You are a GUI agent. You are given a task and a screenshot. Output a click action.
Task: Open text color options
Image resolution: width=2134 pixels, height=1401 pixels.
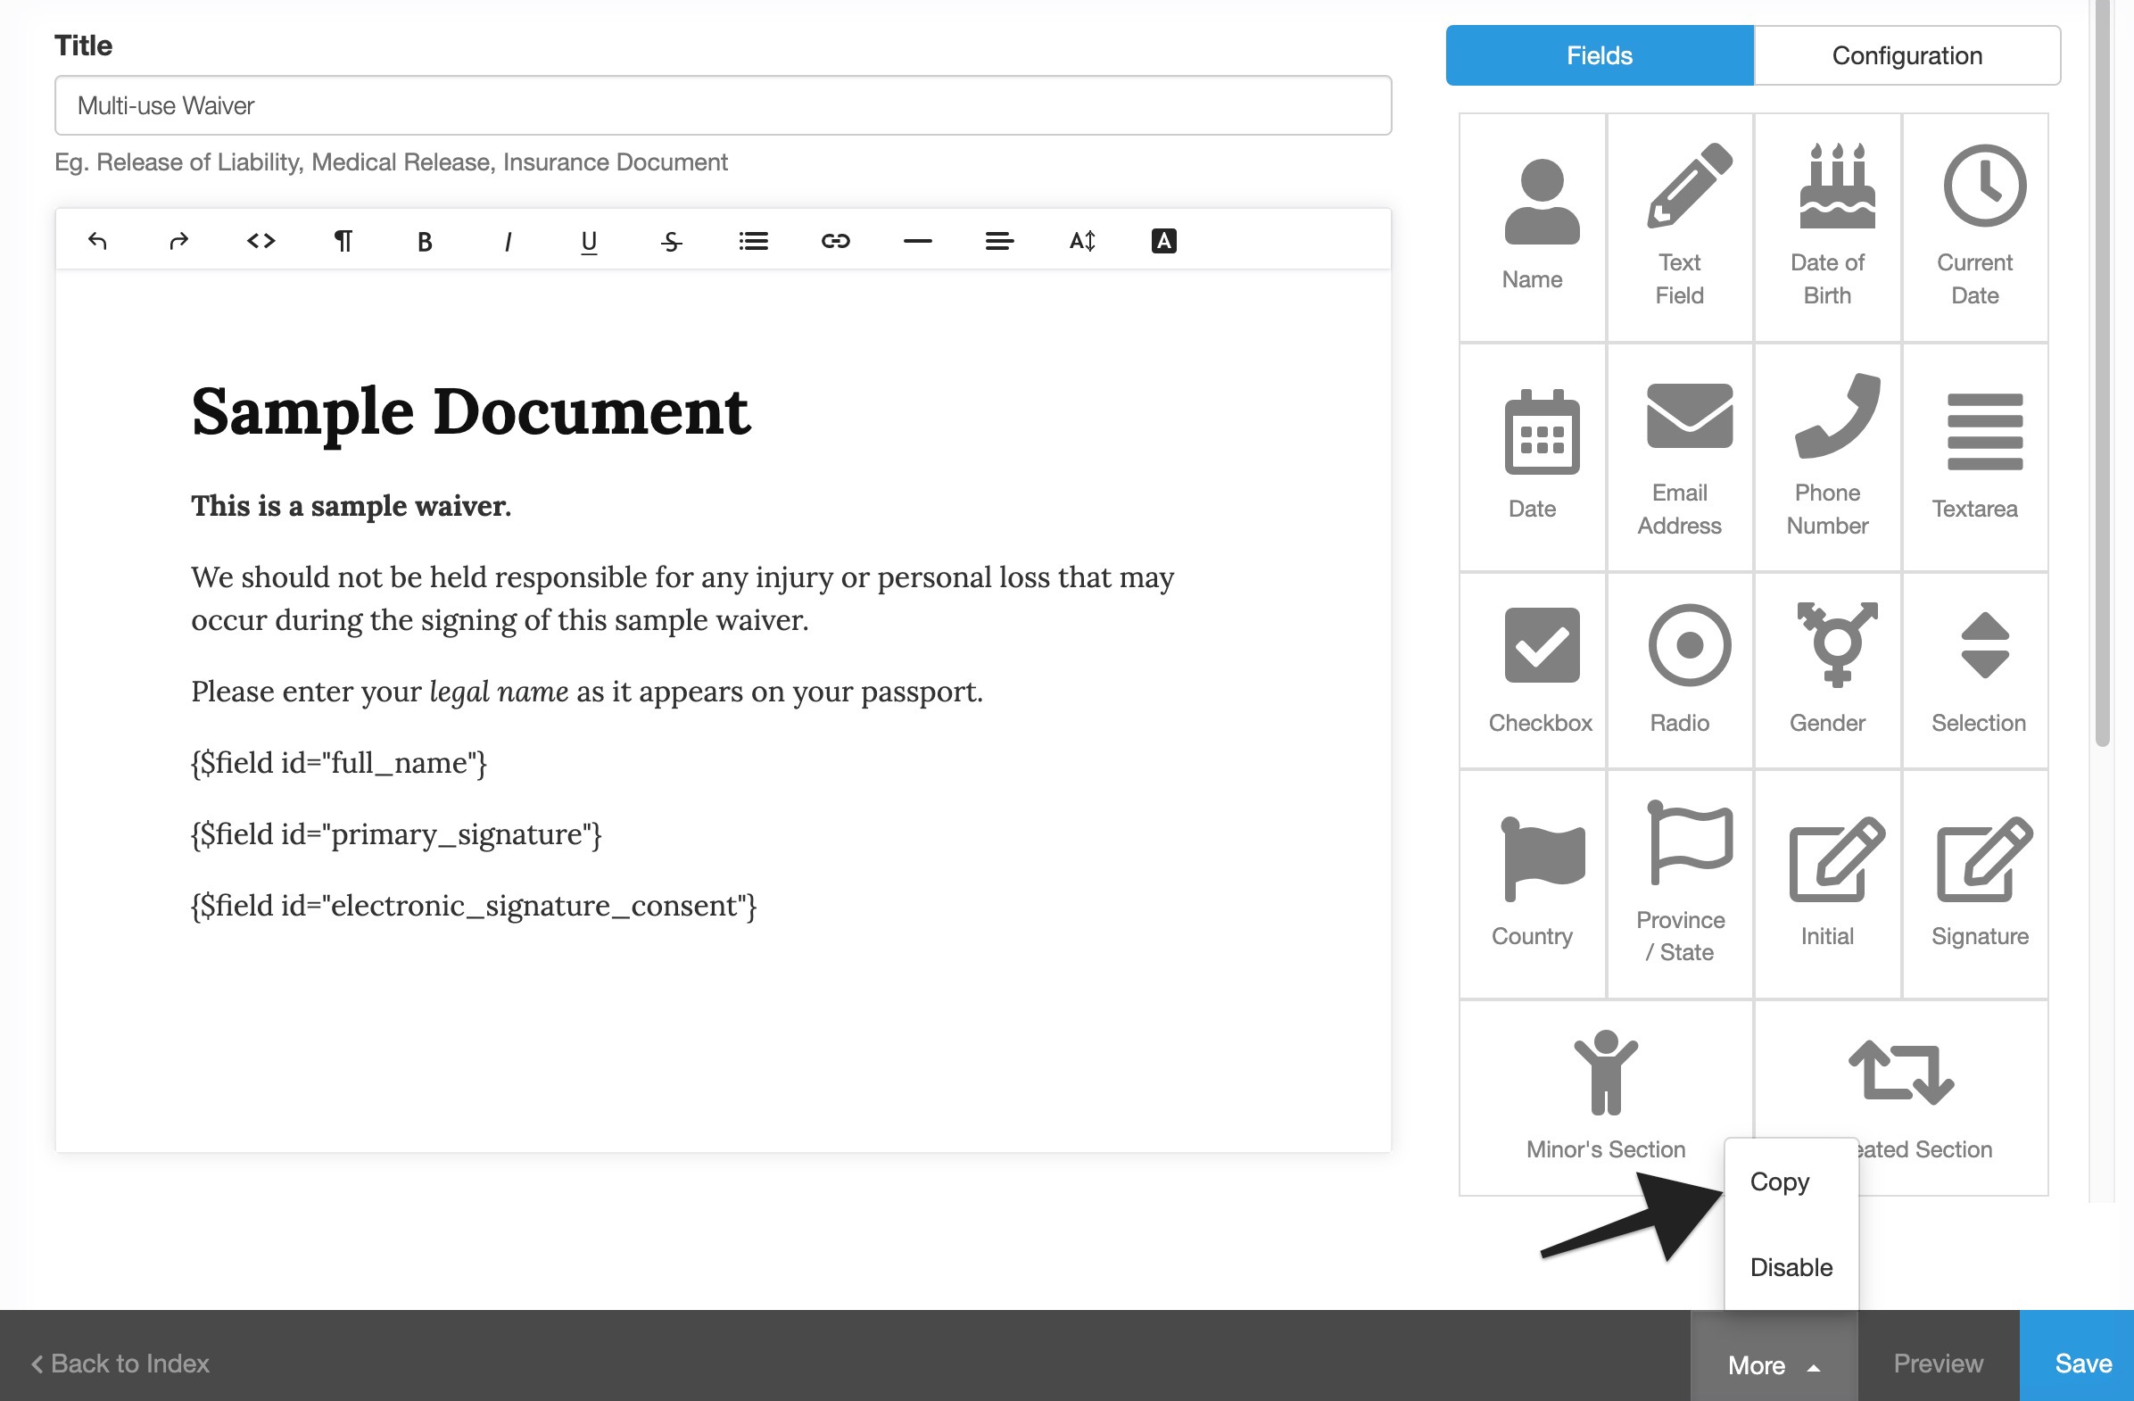1164,240
